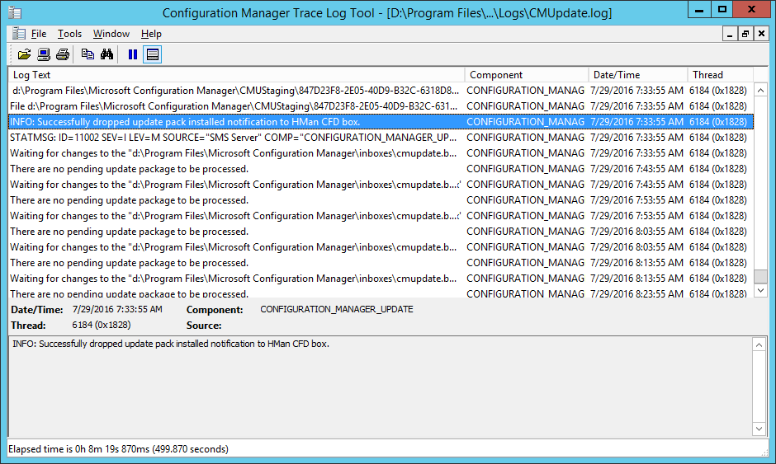The height and width of the screenshot is (464, 776).
Task: Select "There are no pending" row at 7:53:55 AM
Action: click(x=381, y=200)
